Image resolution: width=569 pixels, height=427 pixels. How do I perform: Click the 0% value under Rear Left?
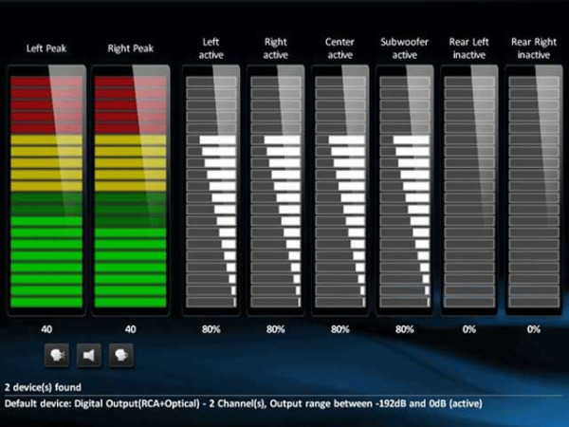[x=469, y=329]
